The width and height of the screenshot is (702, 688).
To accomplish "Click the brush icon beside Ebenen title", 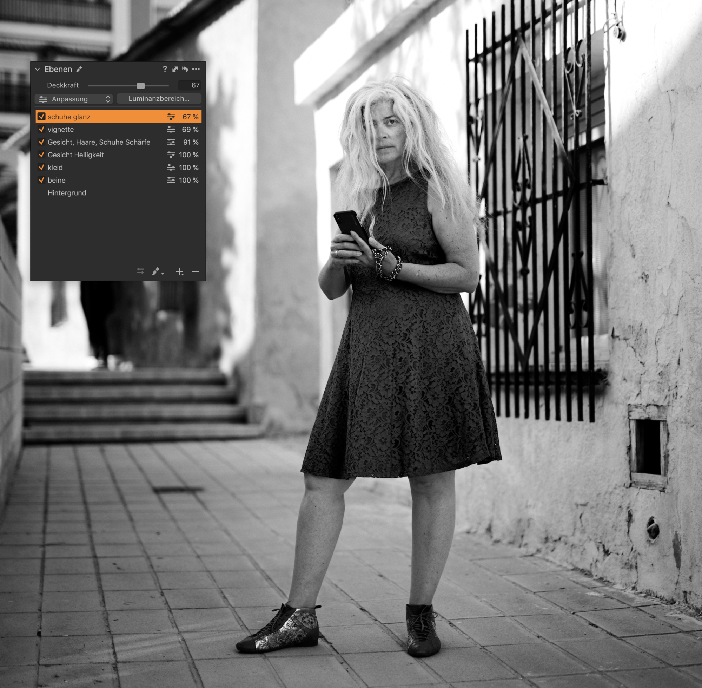I will [79, 69].
